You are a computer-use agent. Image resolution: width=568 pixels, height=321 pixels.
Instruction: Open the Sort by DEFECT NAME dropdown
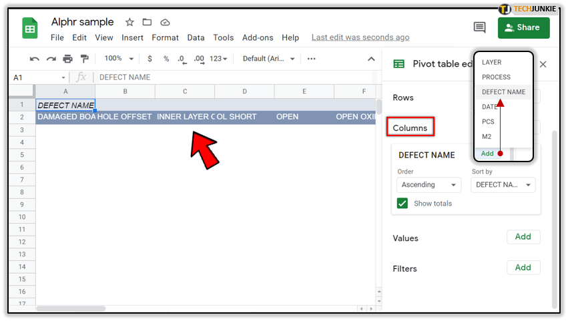point(503,185)
